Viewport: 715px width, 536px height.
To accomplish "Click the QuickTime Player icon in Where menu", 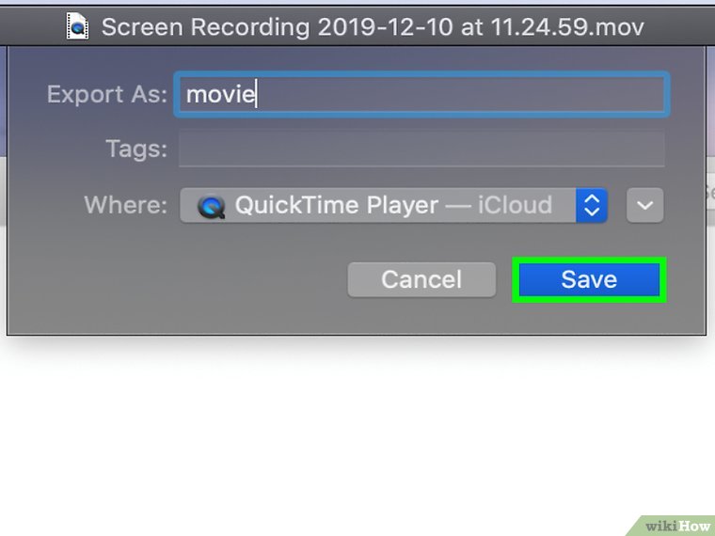I will [211, 206].
